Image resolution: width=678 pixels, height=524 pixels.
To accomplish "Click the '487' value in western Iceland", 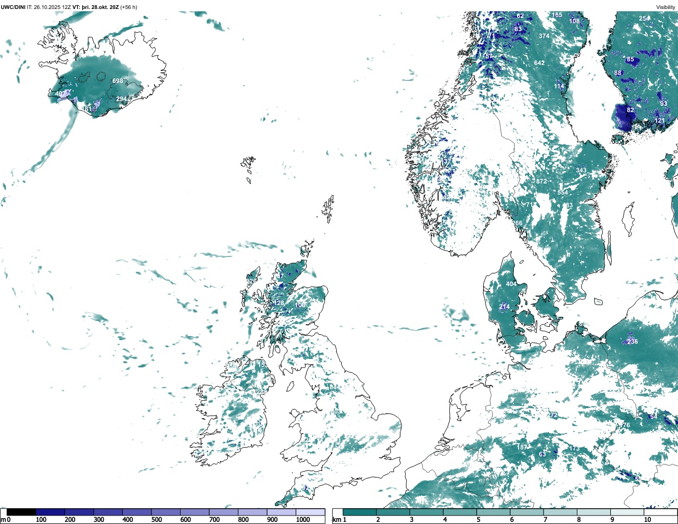I will tap(60, 94).
